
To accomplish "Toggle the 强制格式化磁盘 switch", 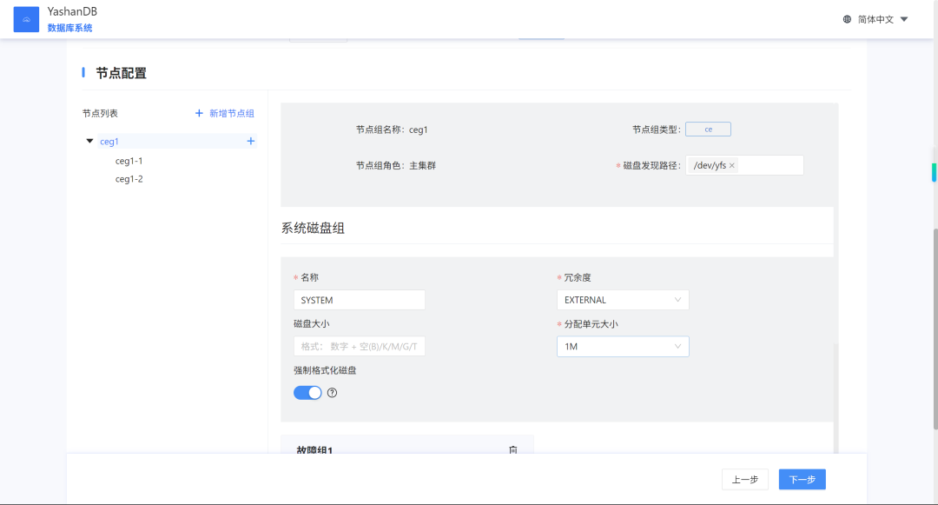I will (x=307, y=393).
